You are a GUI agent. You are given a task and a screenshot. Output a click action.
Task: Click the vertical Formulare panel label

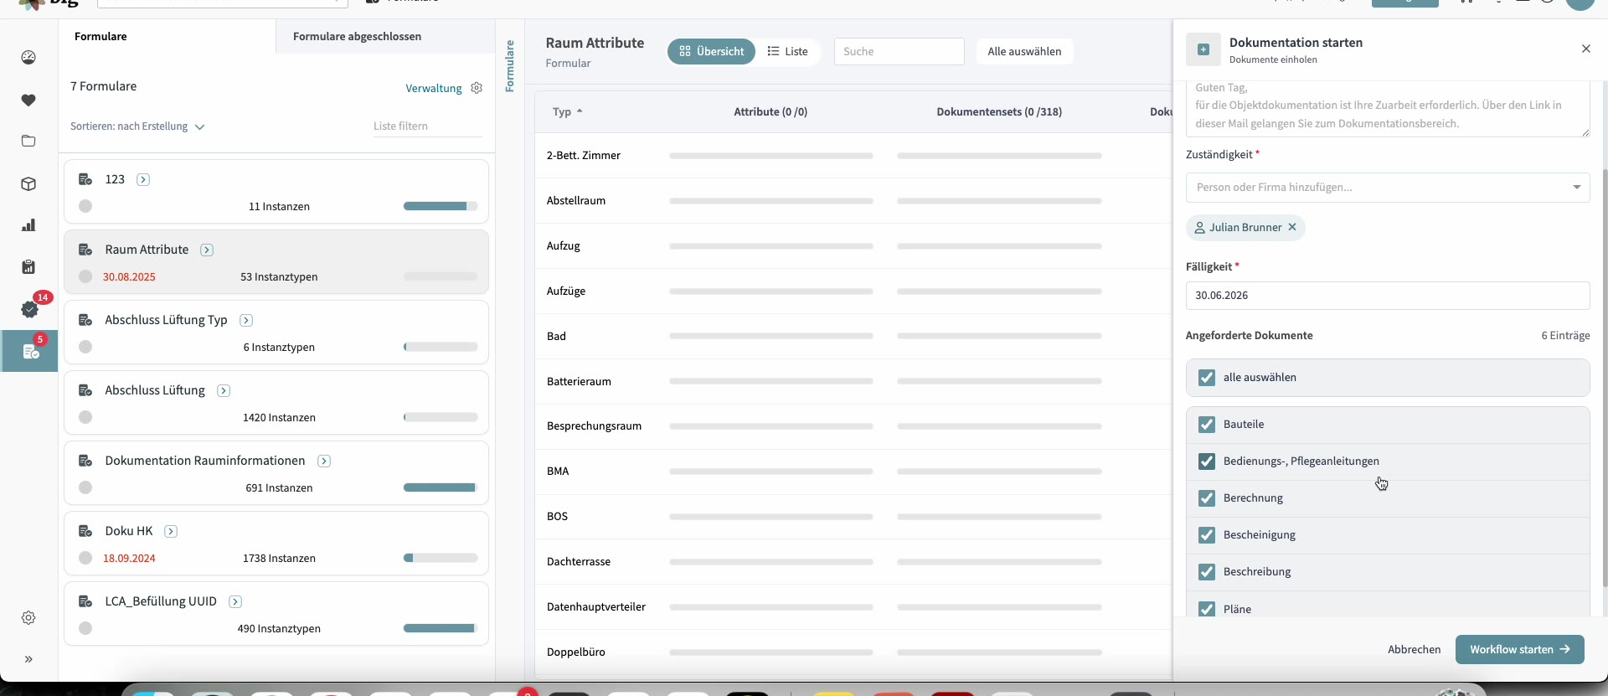509,66
